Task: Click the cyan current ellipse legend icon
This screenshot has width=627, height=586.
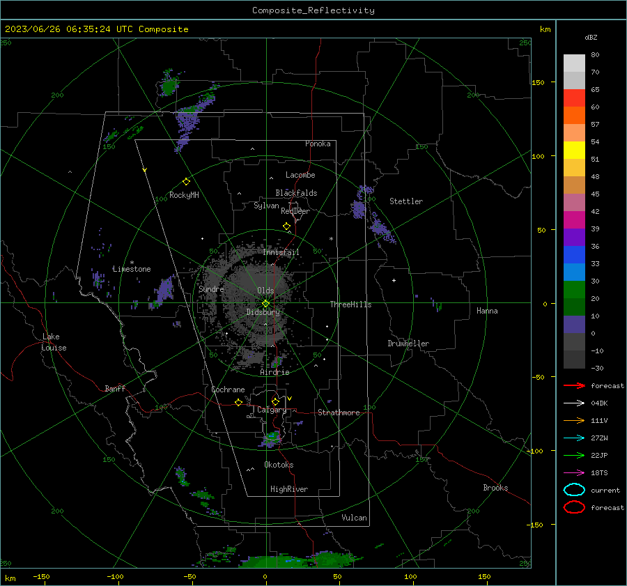Action: point(574,490)
